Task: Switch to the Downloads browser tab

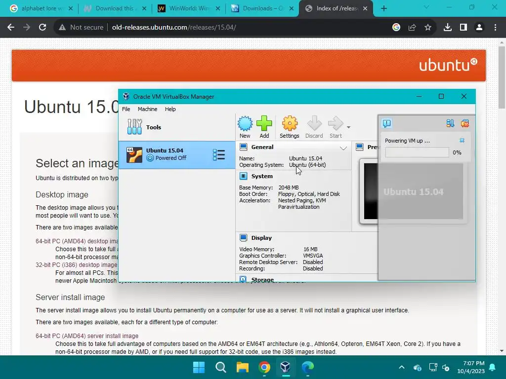Action: coord(262,8)
